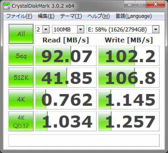The image size is (168, 153).
Task: Close the CrystalDiskMark window
Action: click(155, 5)
